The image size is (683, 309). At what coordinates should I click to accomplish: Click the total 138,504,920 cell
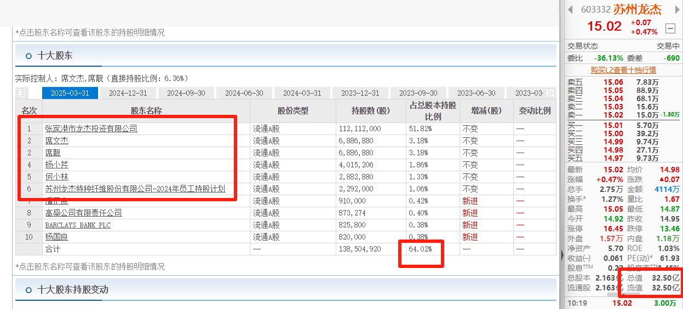(360, 249)
